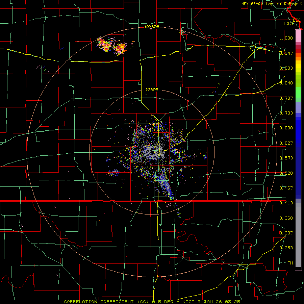Click the 0.893 color scale value
This screenshot has height=304, width=304.
[286, 68]
